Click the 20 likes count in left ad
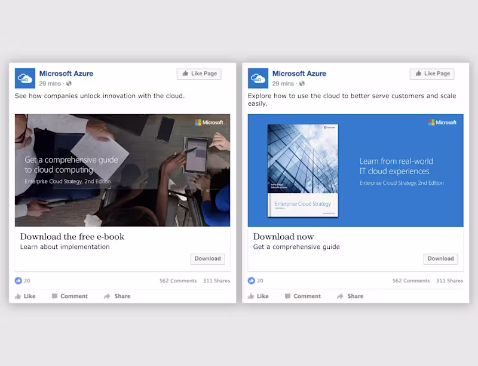This screenshot has width=478, height=366. pos(27,280)
